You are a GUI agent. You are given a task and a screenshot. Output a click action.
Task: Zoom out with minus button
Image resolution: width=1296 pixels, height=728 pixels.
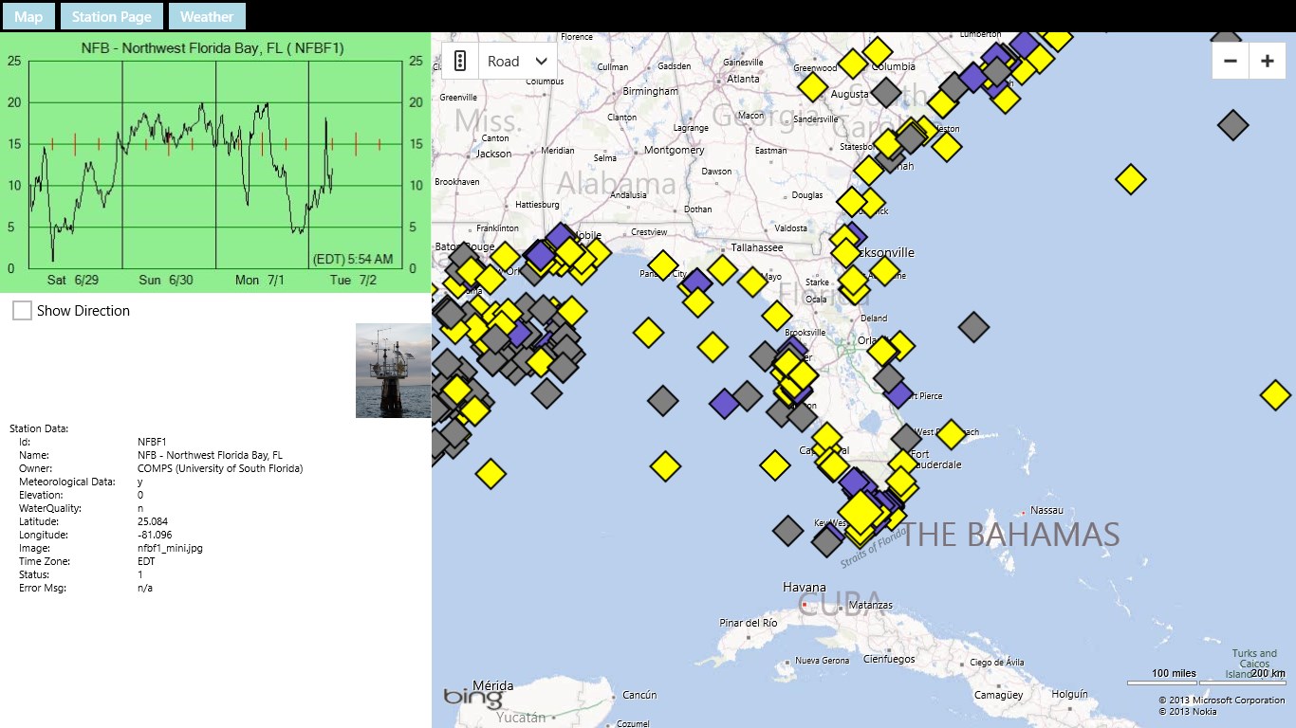click(x=1231, y=61)
